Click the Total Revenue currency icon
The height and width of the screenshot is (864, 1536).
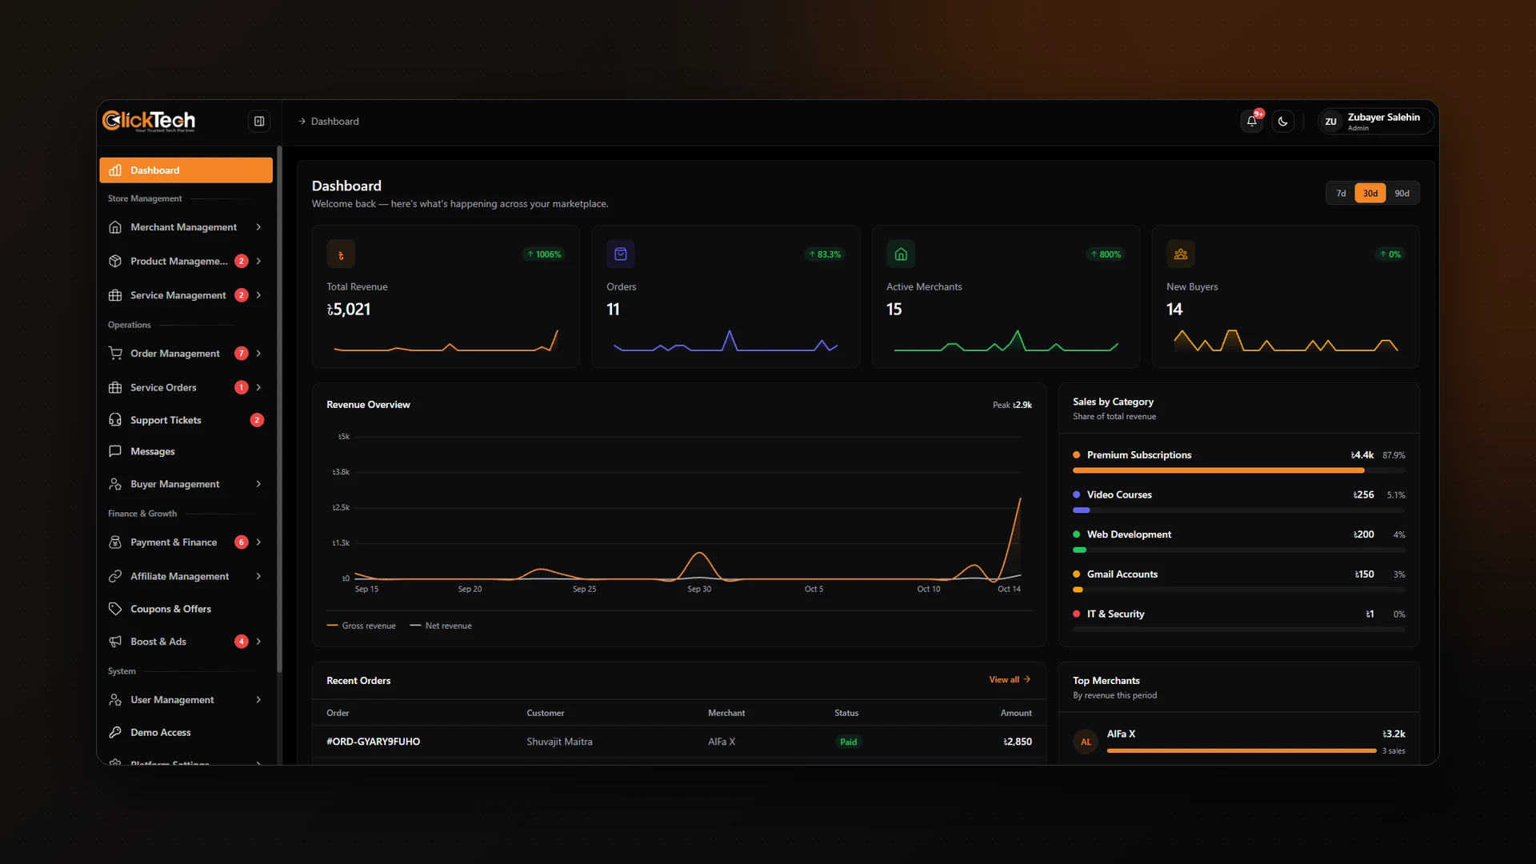coord(341,254)
